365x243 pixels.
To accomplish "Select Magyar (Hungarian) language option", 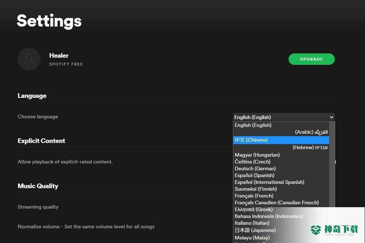I will pos(281,155).
